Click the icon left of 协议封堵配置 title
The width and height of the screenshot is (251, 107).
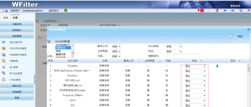click(49, 41)
